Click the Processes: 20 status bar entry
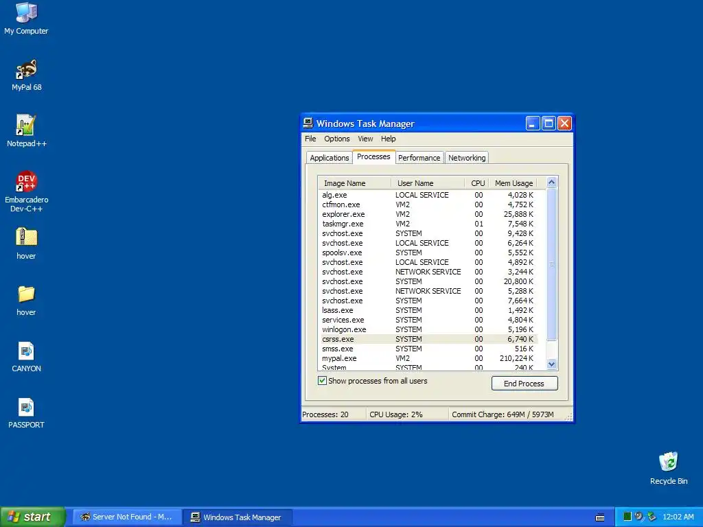The width and height of the screenshot is (703, 527). coord(333,414)
